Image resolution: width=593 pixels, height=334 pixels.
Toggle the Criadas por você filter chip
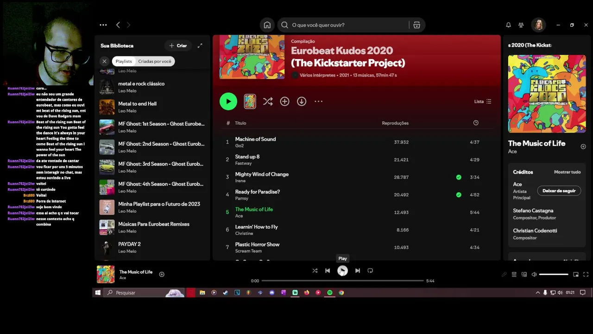pos(155,61)
